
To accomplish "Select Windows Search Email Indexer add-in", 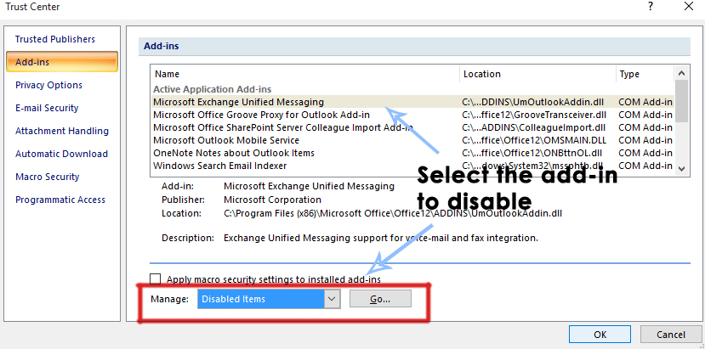I will pyautogui.click(x=412, y=166).
